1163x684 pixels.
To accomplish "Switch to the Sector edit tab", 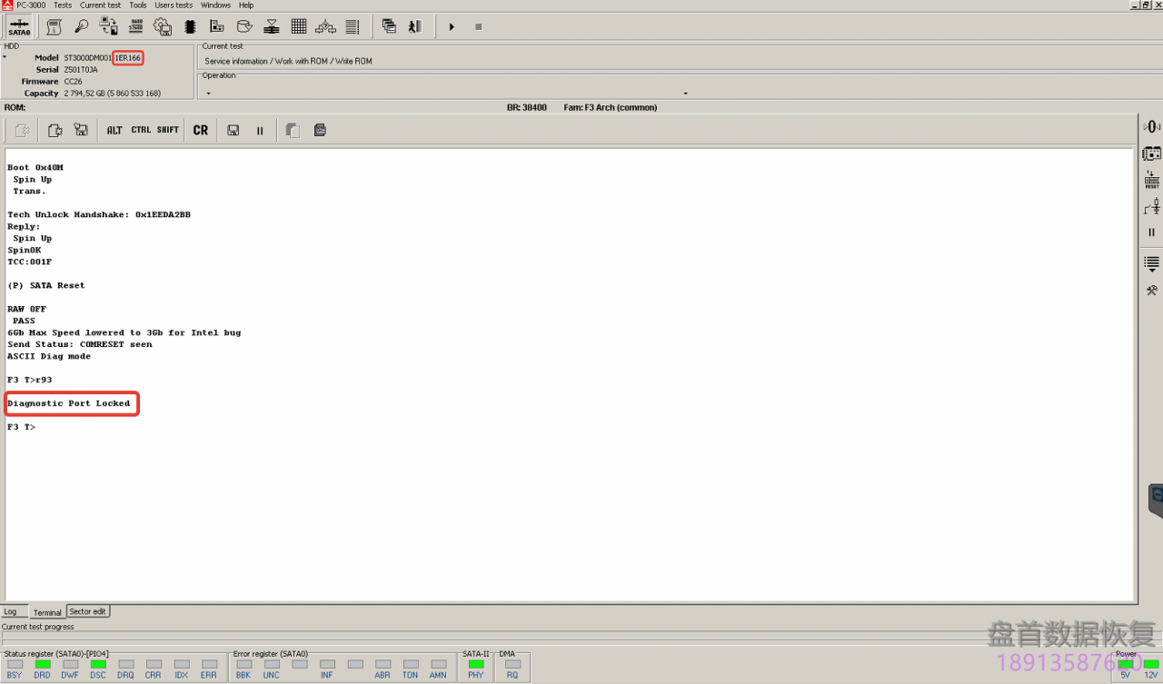I will click(88, 612).
